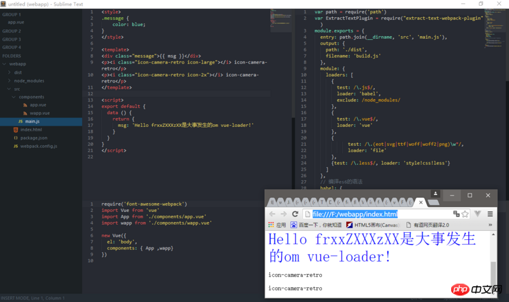Open the Apps shortcut in the bookmarks bar
Viewport: 509px width, 302px height.
pyautogui.click(x=276, y=225)
